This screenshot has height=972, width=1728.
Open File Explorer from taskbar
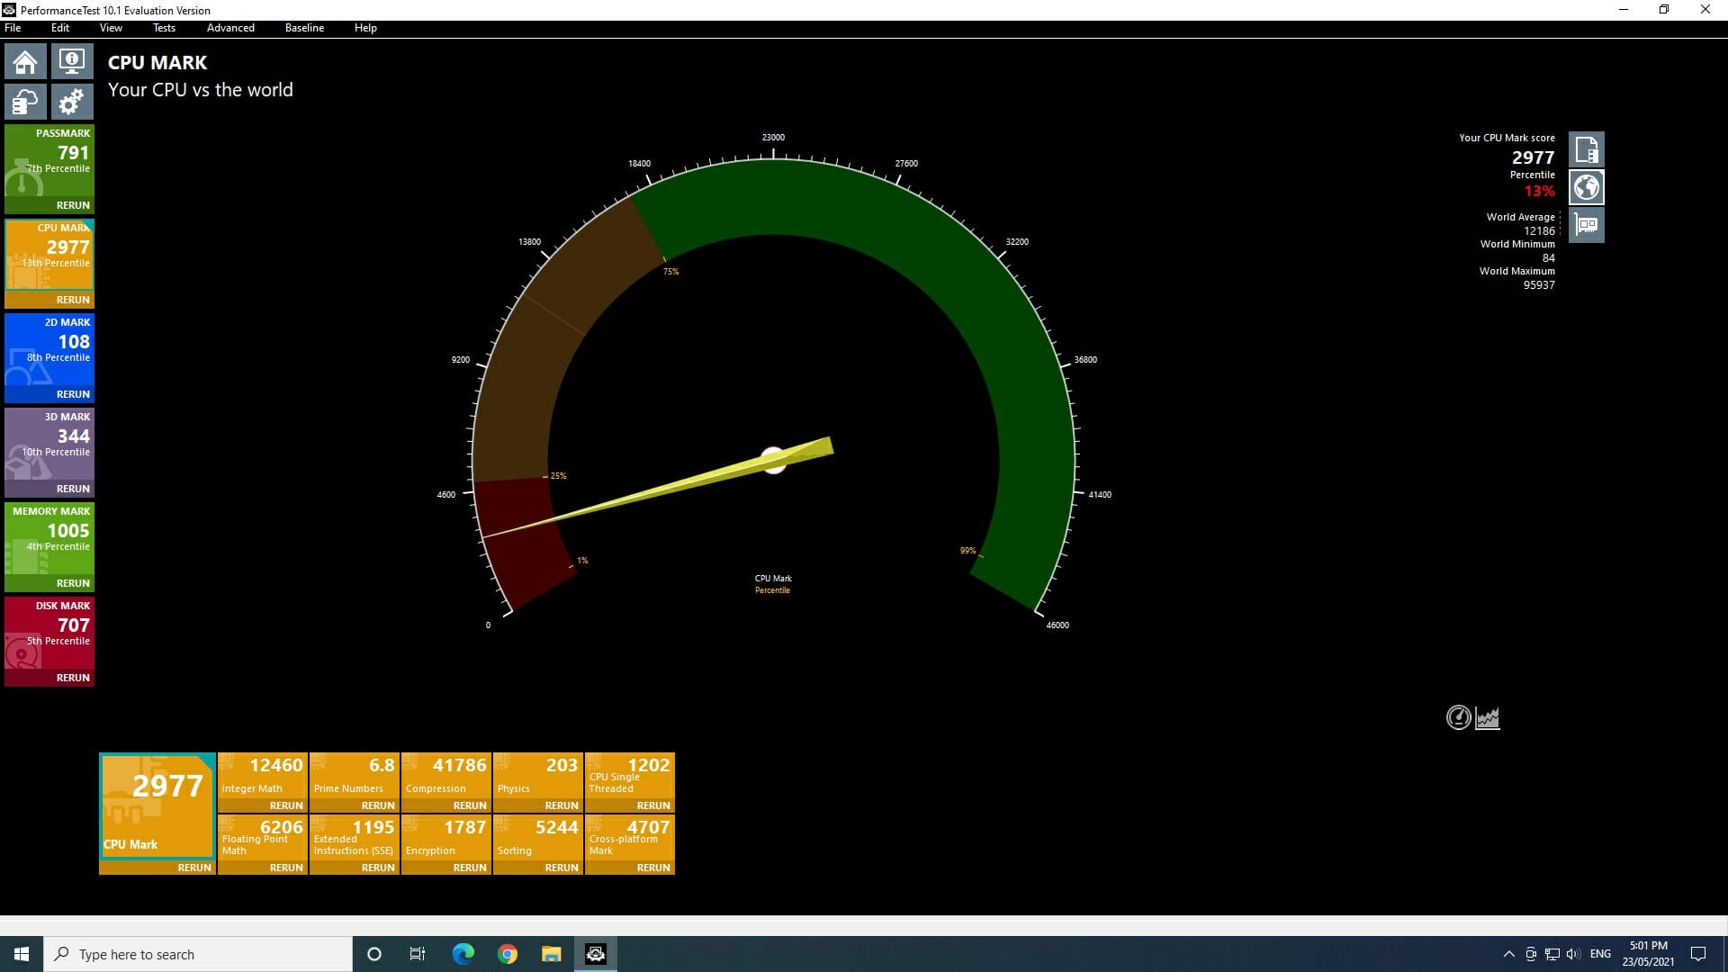552,954
